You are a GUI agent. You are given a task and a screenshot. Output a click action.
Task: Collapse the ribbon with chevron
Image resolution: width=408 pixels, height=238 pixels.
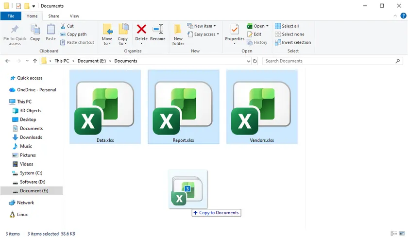[x=395, y=16]
